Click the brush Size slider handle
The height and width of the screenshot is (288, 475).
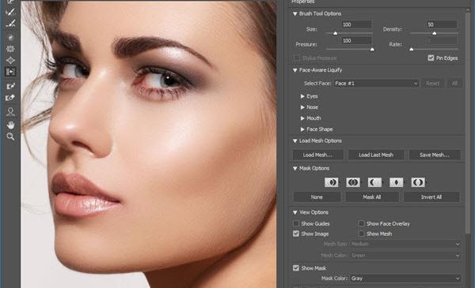[x=336, y=33]
